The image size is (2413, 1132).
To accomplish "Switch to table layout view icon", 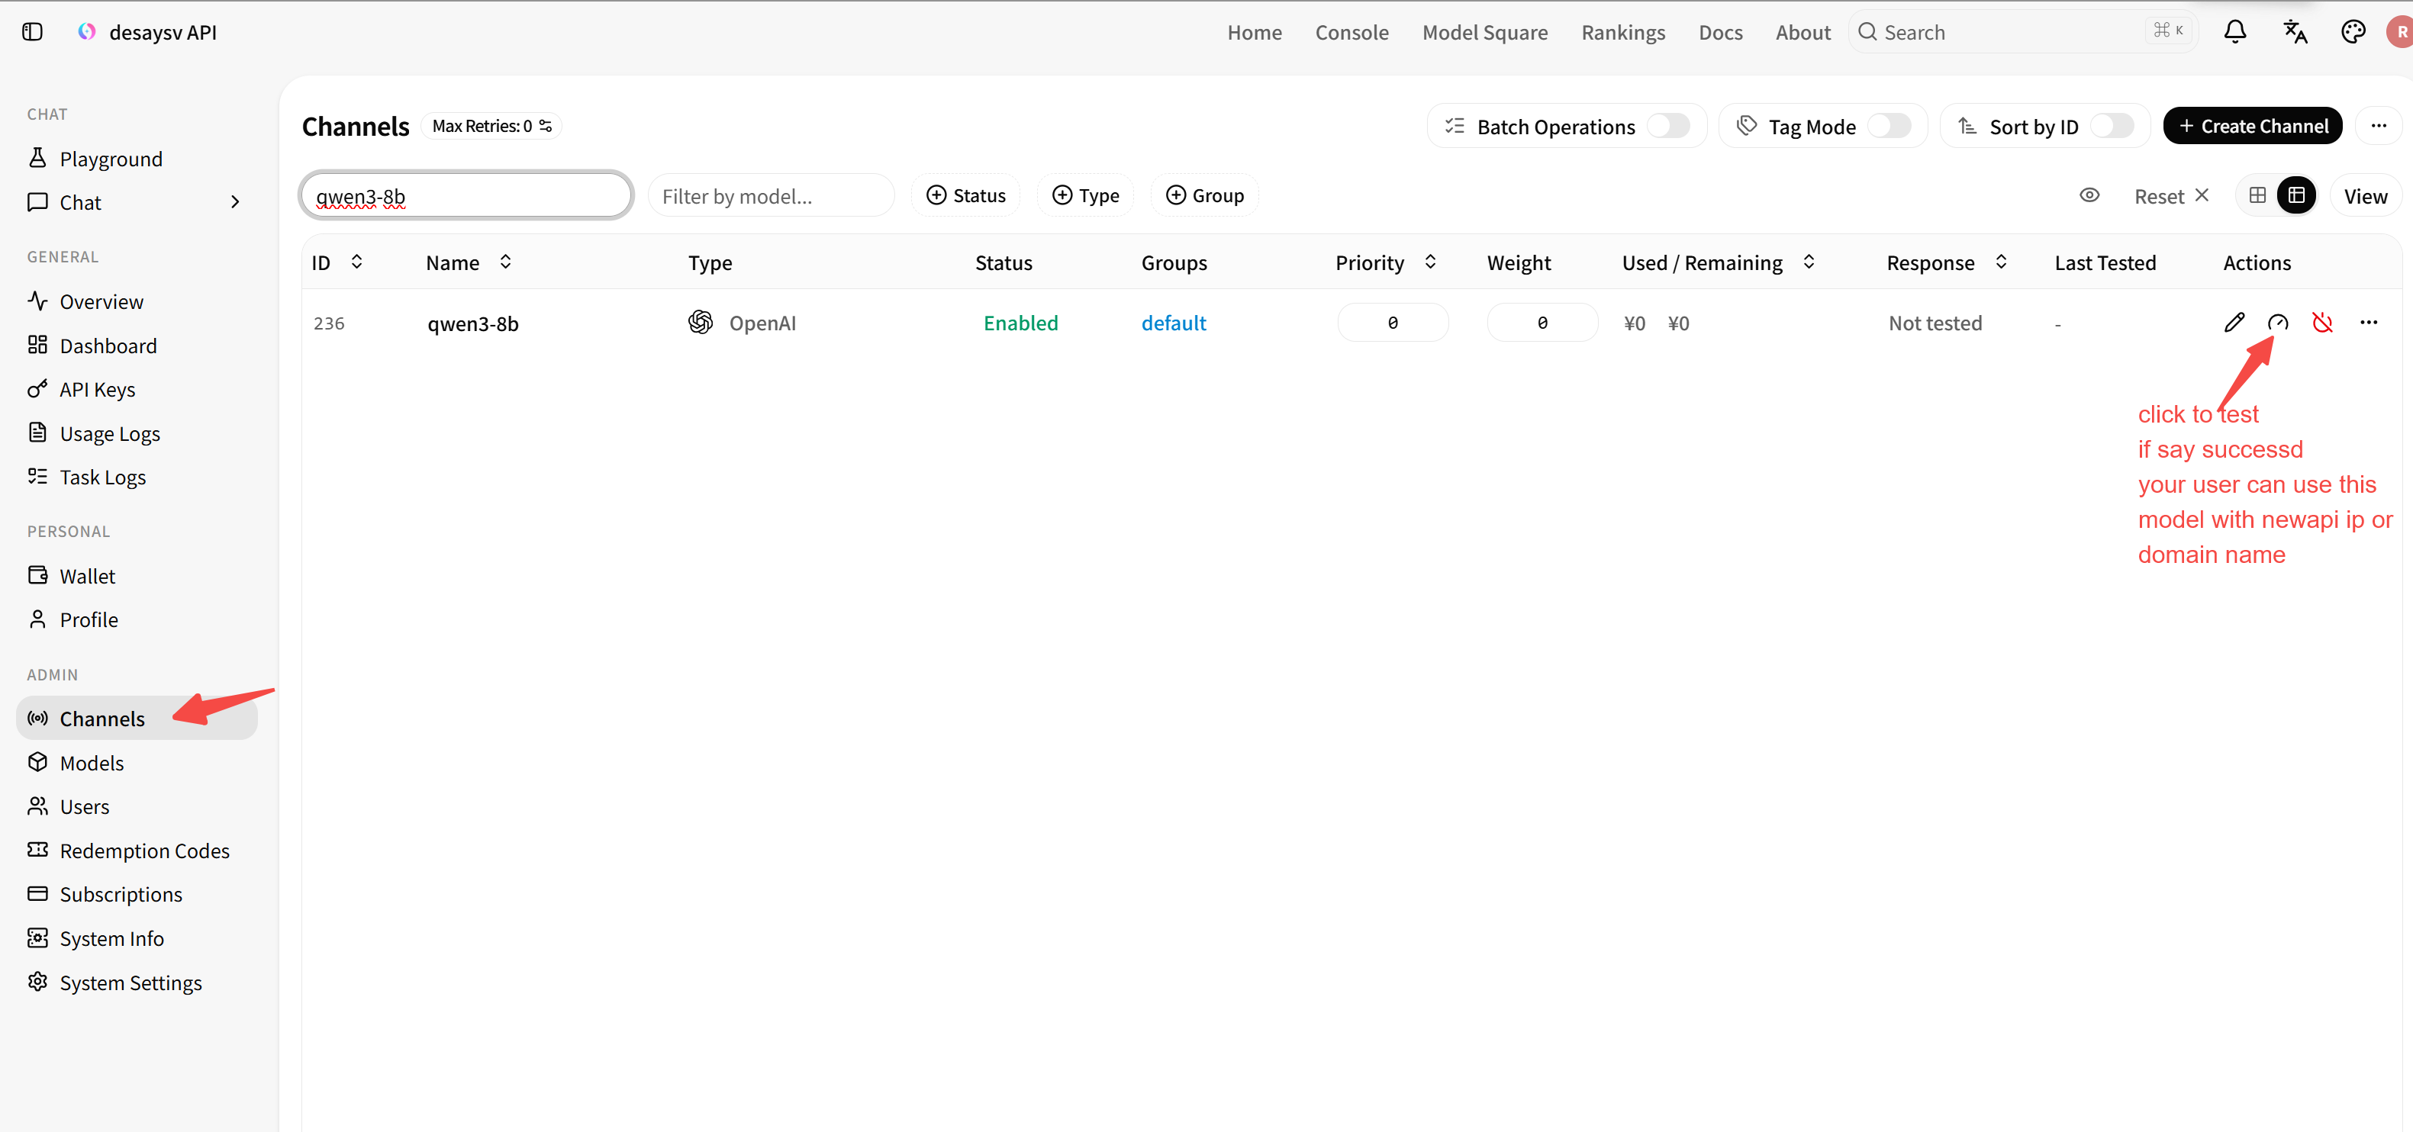I will (x=2297, y=196).
